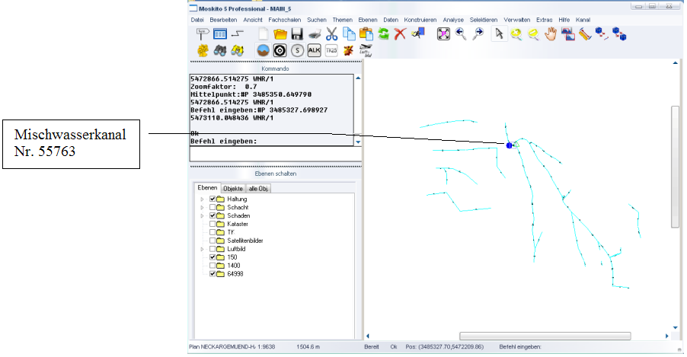Click the red X delete icon

400,33
